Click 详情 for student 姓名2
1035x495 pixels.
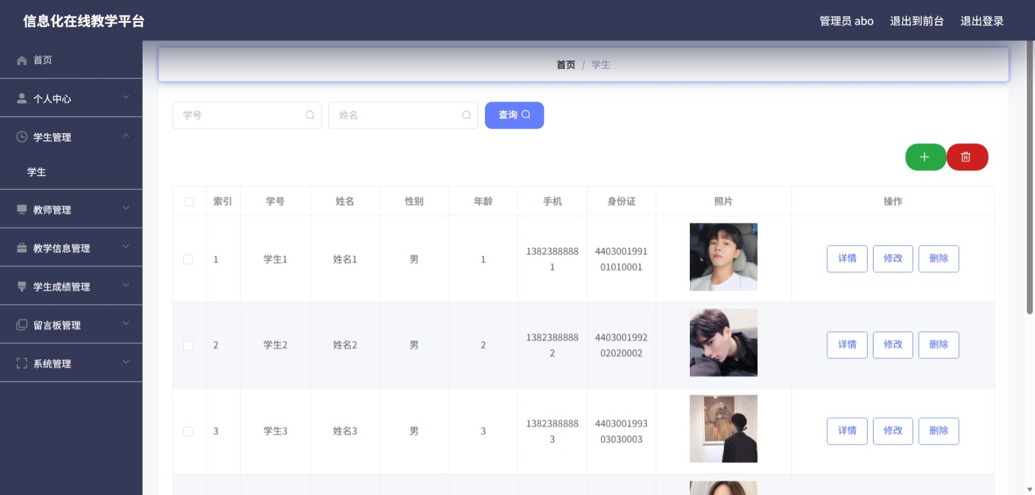point(847,345)
